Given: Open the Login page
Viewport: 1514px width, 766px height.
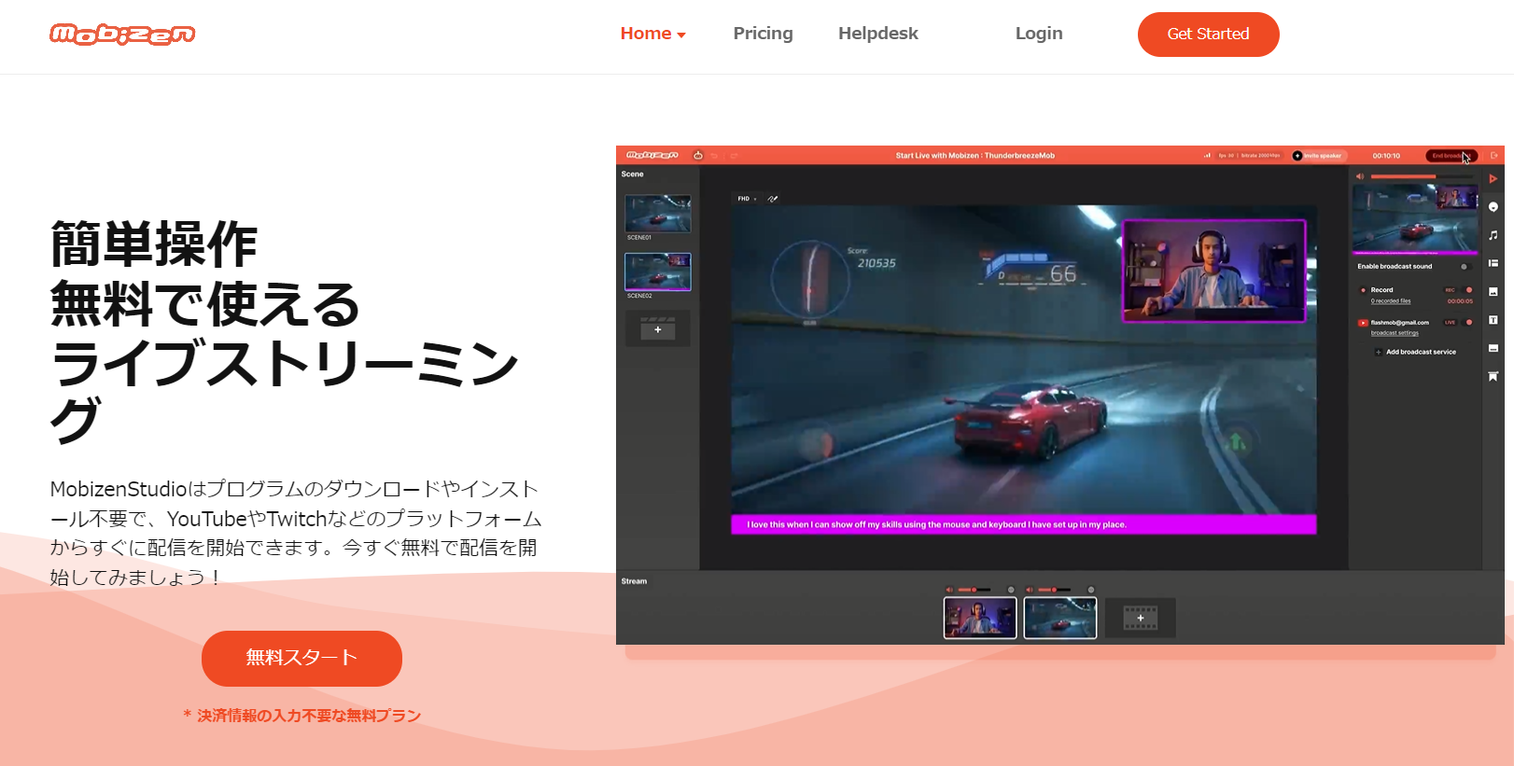Looking at the screenshot, I should click(x=1039, y=34).
